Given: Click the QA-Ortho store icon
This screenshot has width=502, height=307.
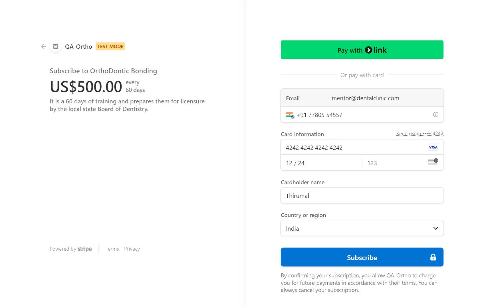Looking at the screenshot, I should pyautogui.click(x=56, y=46).
